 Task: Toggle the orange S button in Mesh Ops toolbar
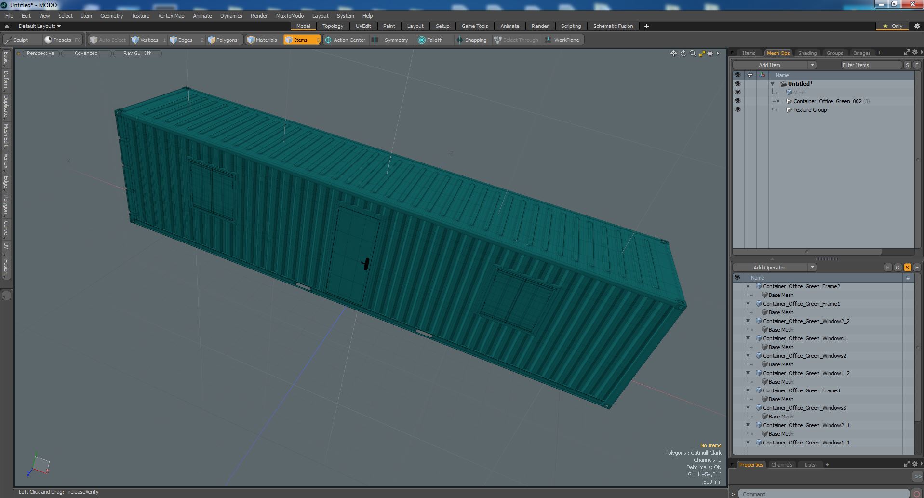tap(907, 268)
